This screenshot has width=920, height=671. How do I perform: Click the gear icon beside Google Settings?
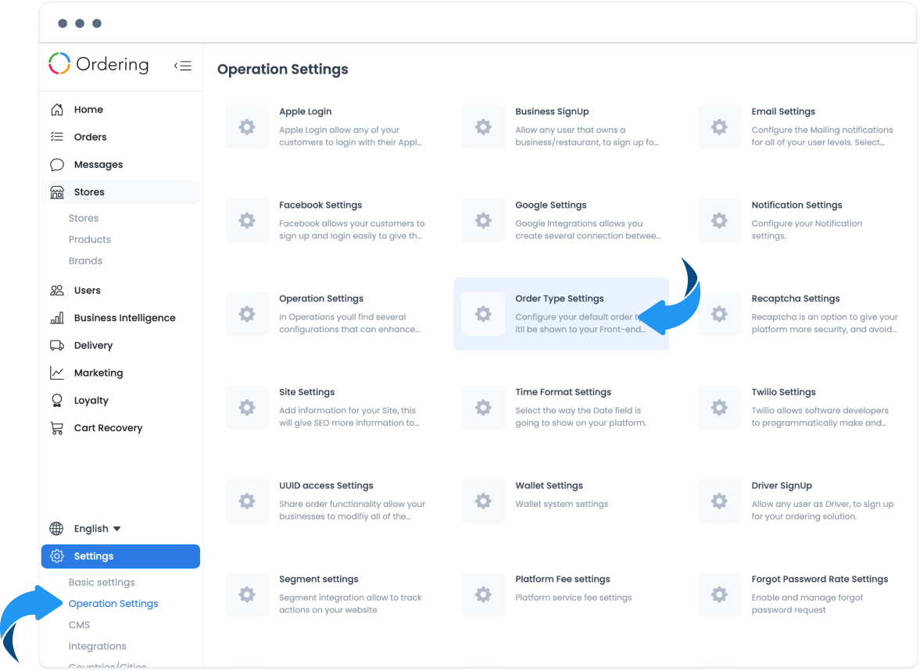[483, 220]
